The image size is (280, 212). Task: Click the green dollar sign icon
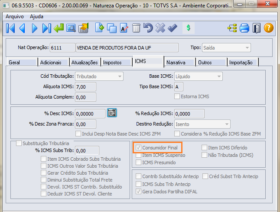(x=189, y=28)
